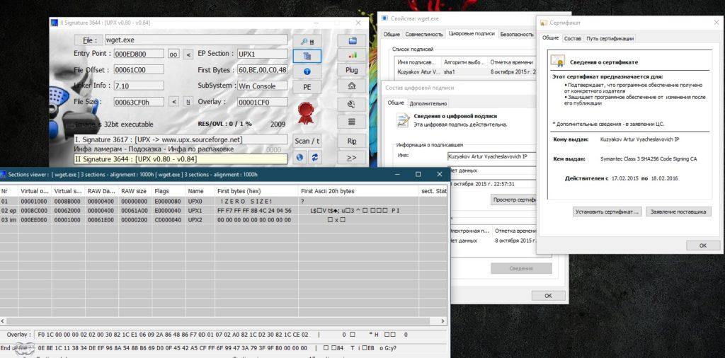Click the globe icon next to refresh
Screen dimensions: 725x358
click(299, 158)
